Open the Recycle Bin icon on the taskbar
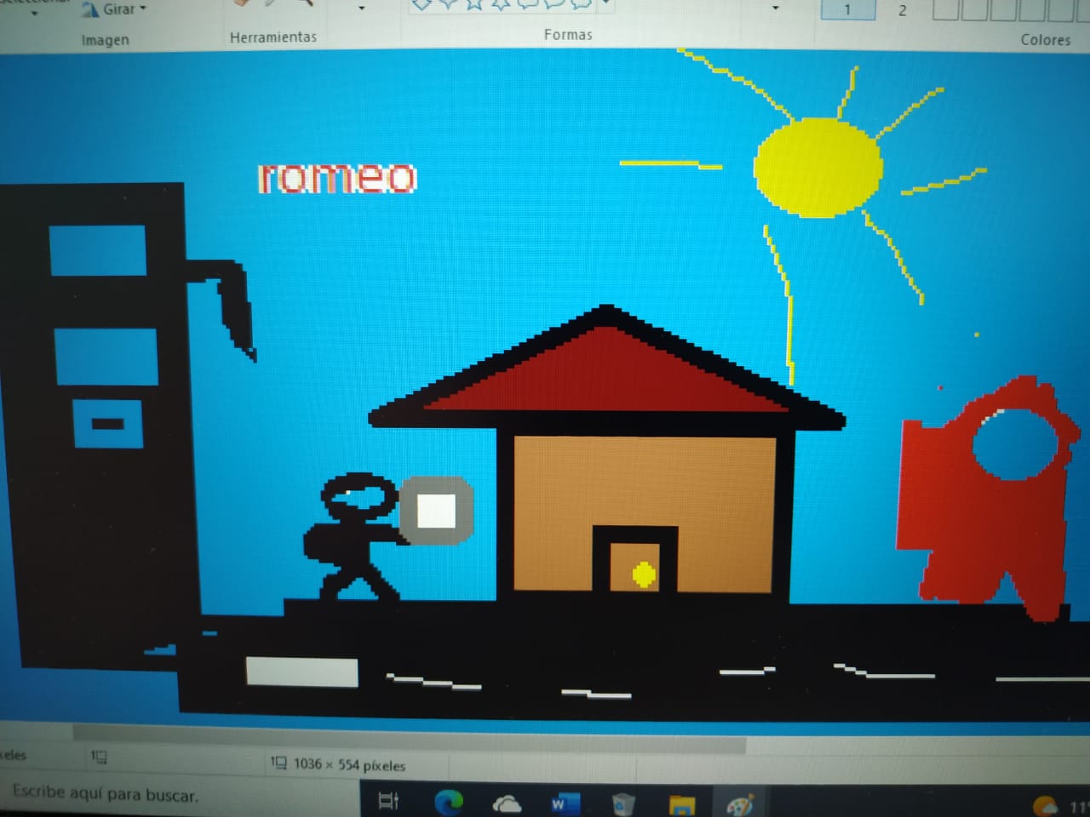 623,803
